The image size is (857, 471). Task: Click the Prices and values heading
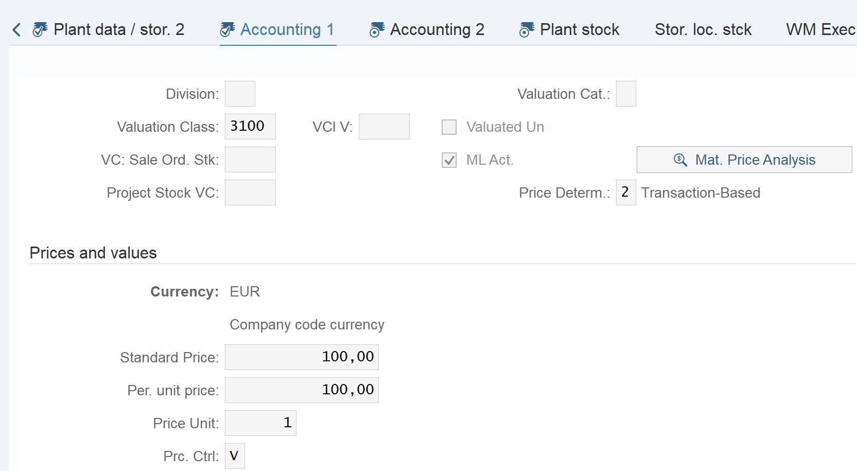coord(93,253)
